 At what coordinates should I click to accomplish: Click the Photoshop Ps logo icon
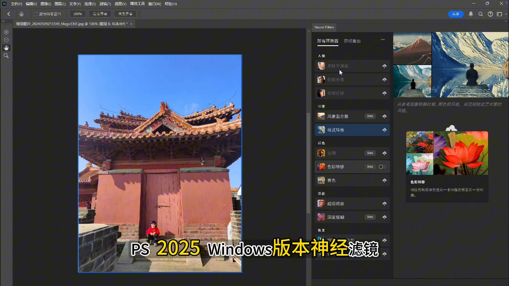coord(4,4)
